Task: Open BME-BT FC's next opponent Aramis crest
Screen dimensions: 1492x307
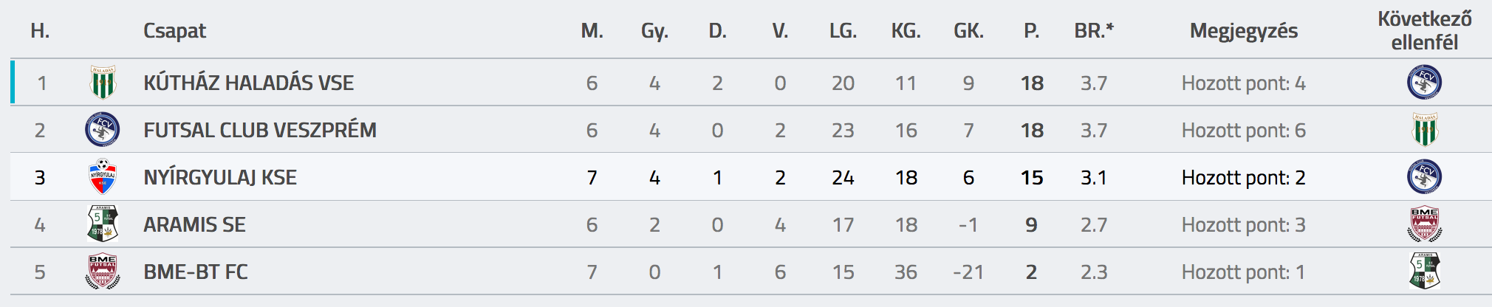Action: pyautogui.click(x=1424, y=272)
